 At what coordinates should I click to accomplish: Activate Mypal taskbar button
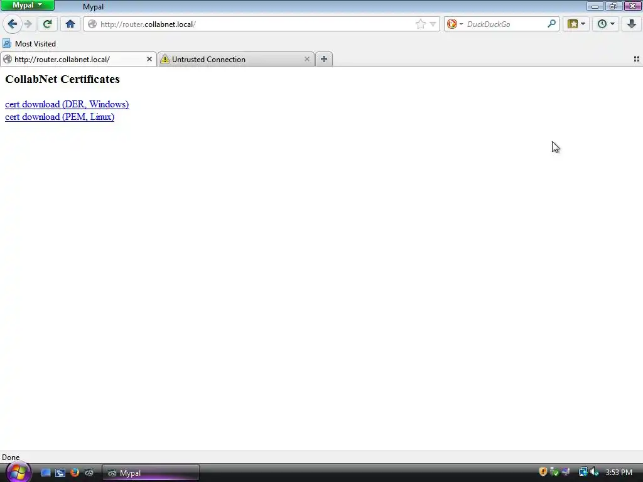click(151, 473)
